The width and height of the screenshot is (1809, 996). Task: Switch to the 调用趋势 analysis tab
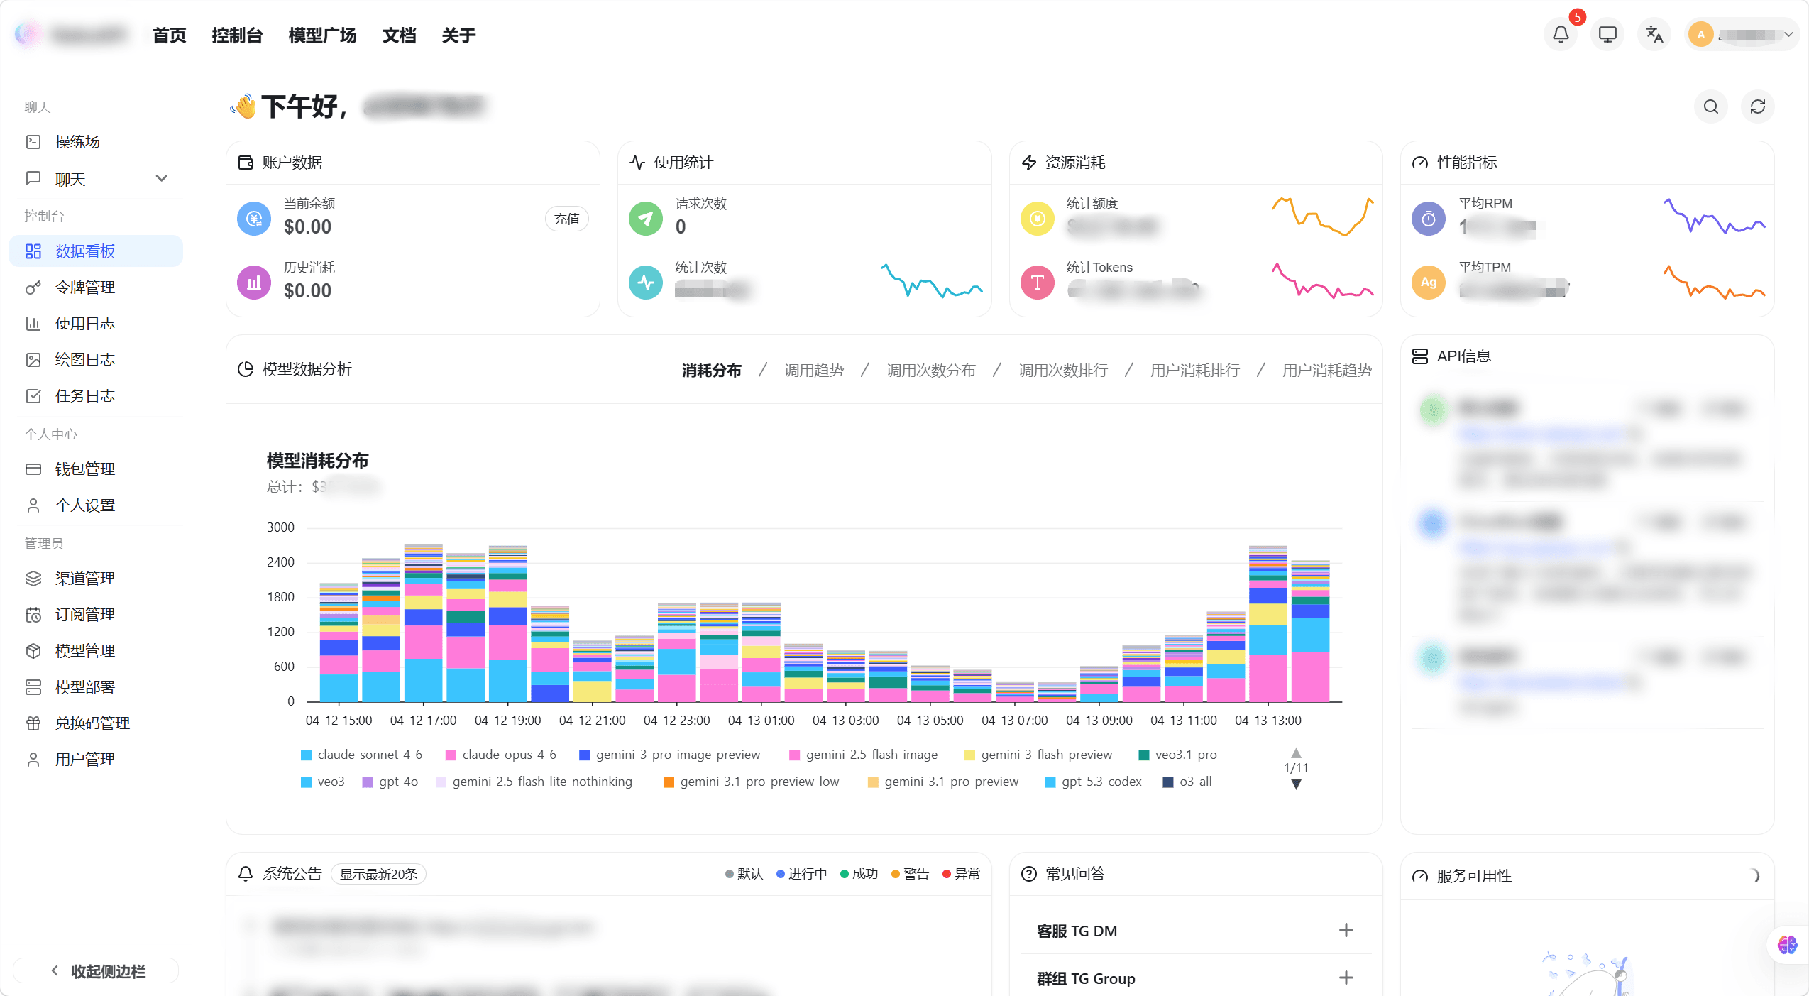[x=813, y=370]
